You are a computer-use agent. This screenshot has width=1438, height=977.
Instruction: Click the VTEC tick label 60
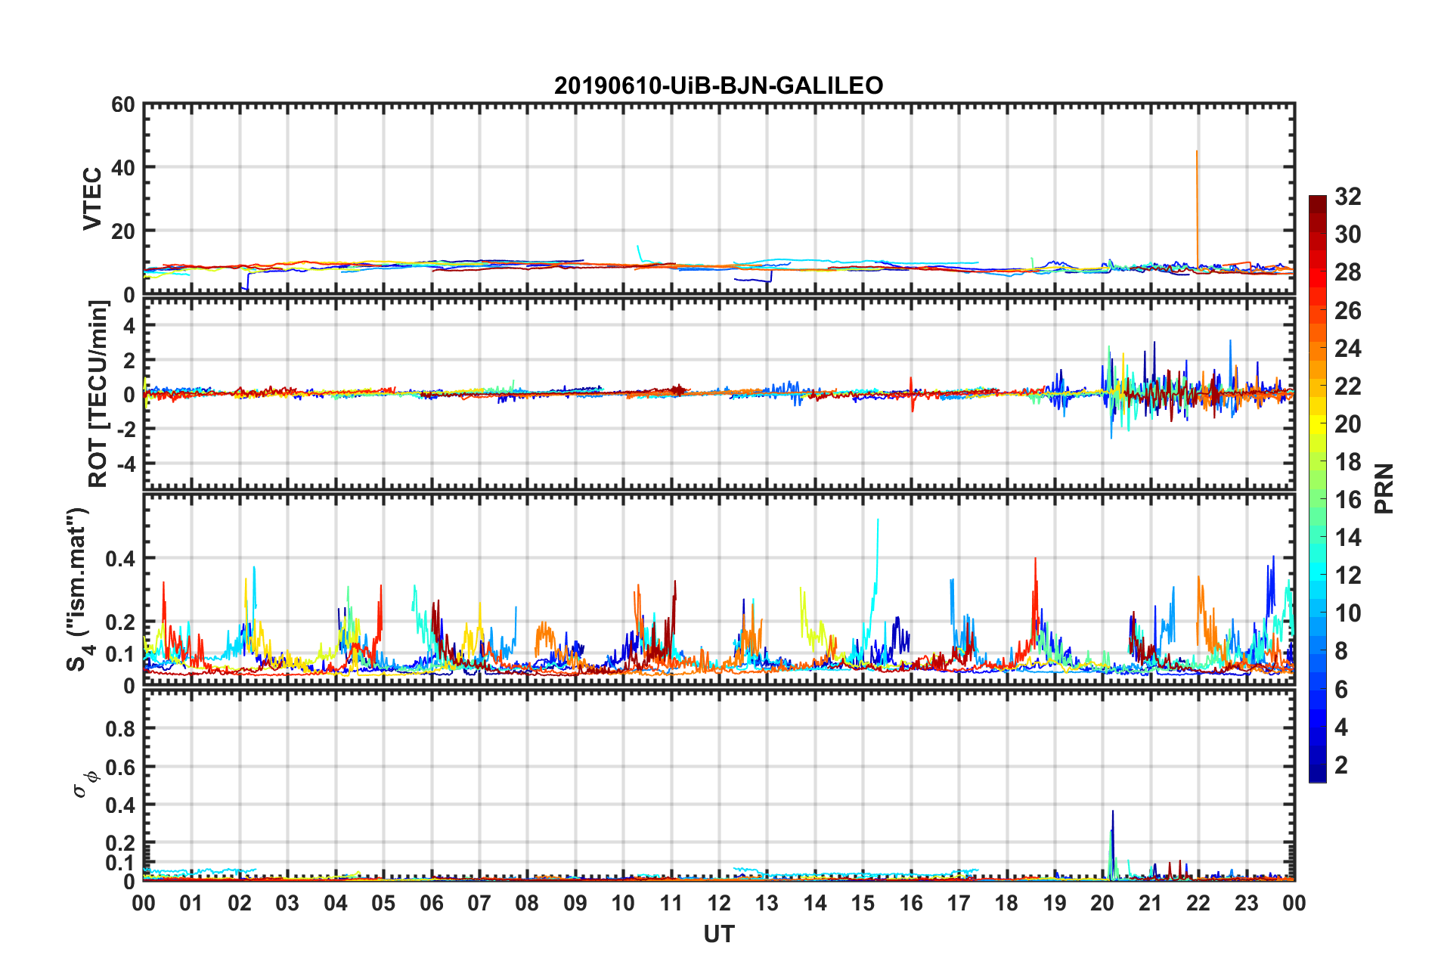point(122,104)
